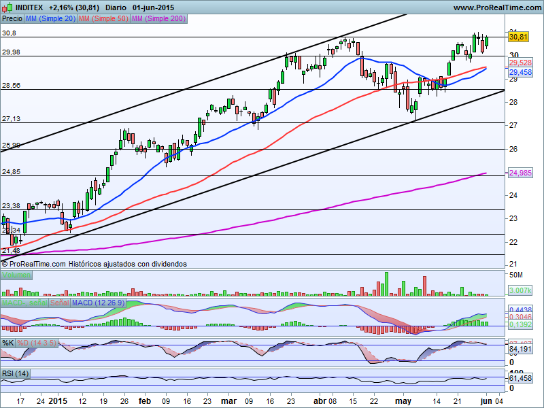Open the MACD (12 26 9) settings label
The image size is (544, 408).
[98, 303]
